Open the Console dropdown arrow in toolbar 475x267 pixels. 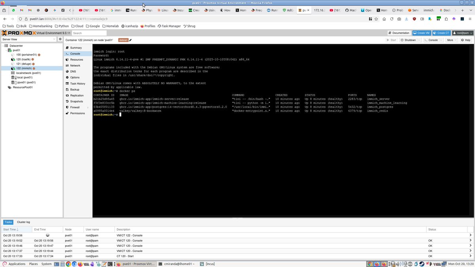[x=441, y=40]
